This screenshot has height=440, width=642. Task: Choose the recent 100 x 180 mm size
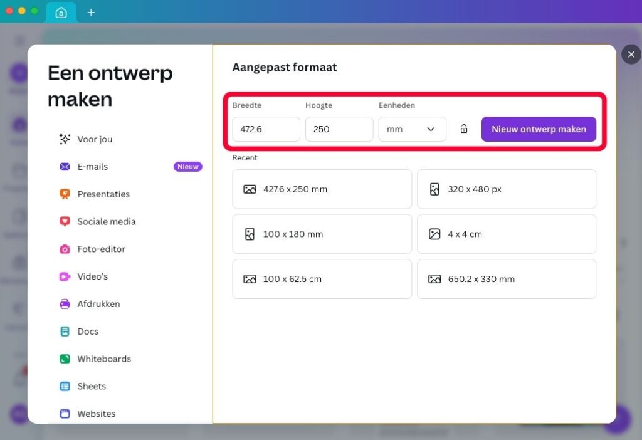[322, 234]
